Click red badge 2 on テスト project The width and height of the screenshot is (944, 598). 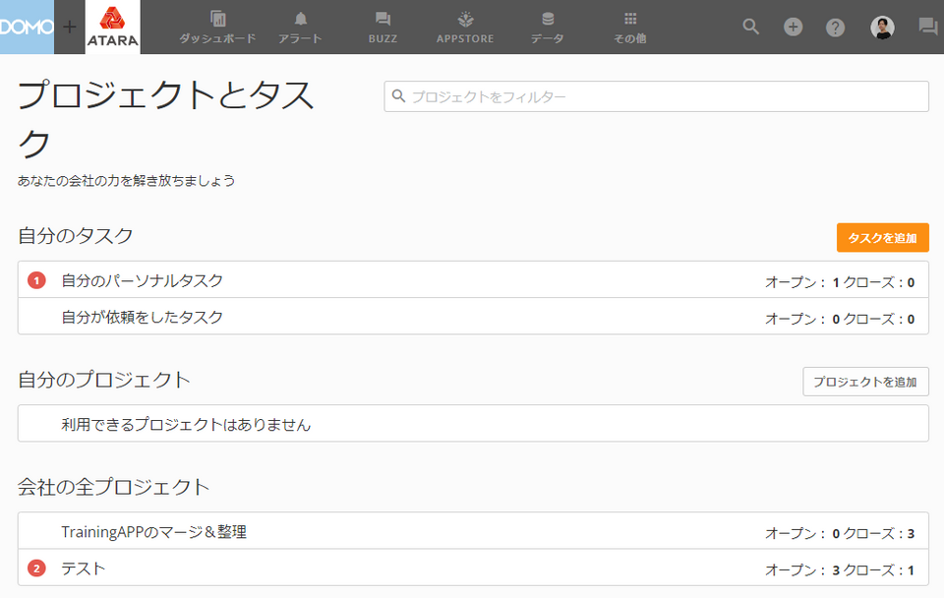[36, 568]
